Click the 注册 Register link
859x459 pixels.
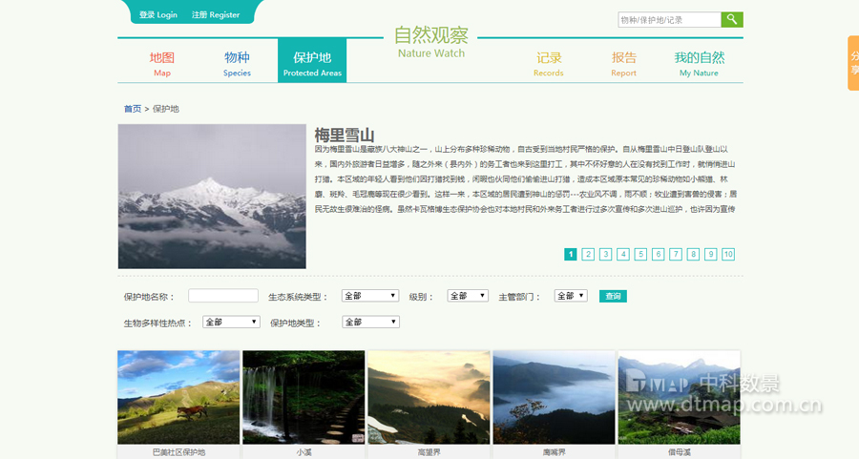point(216,15)
